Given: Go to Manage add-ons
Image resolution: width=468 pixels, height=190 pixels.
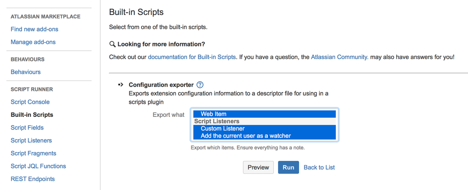Looking at the screenshot, I should point(33,42).
